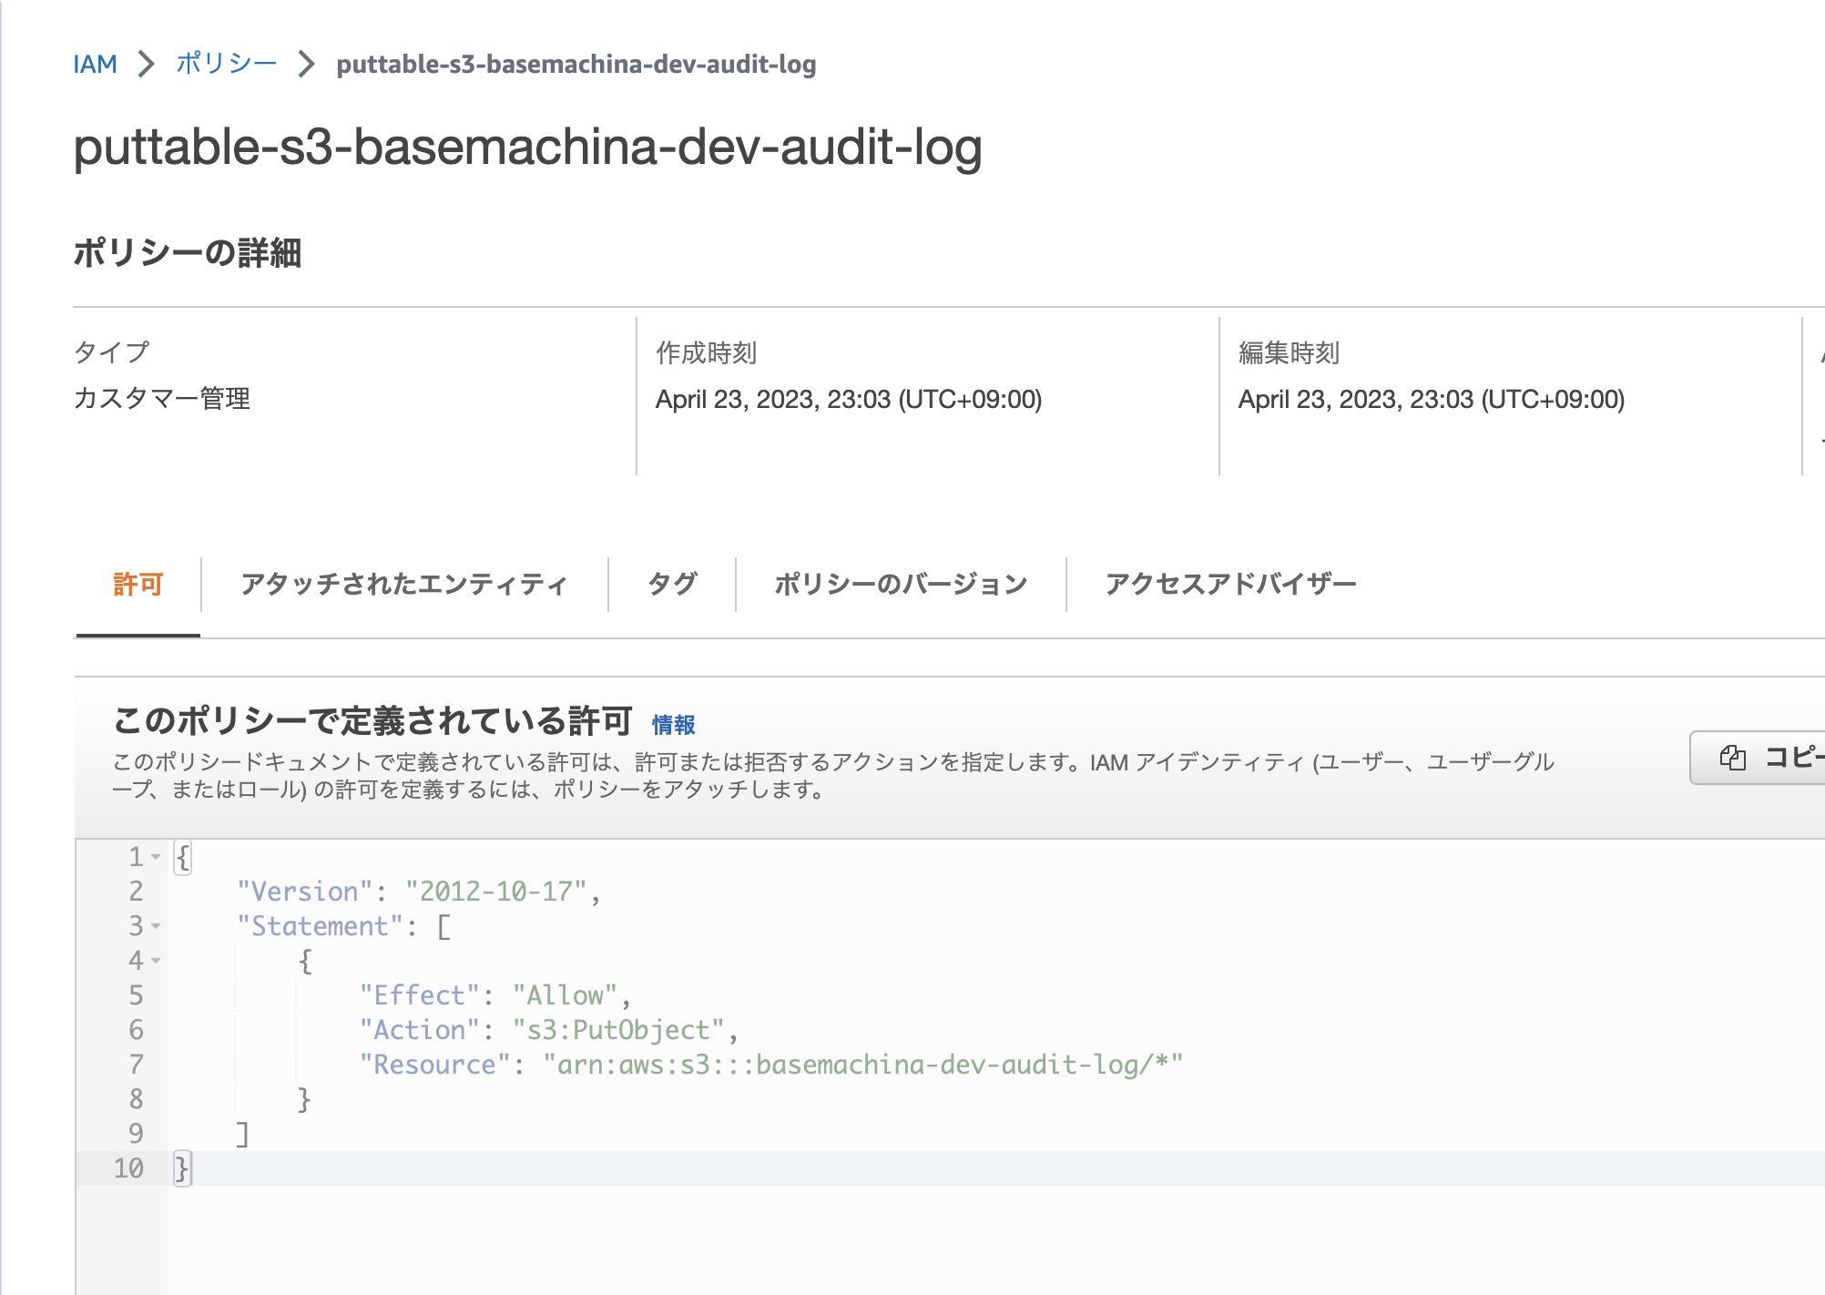Select the ポリシーの詳細 heading
1825x1295 pixels.
click(188, 252)
